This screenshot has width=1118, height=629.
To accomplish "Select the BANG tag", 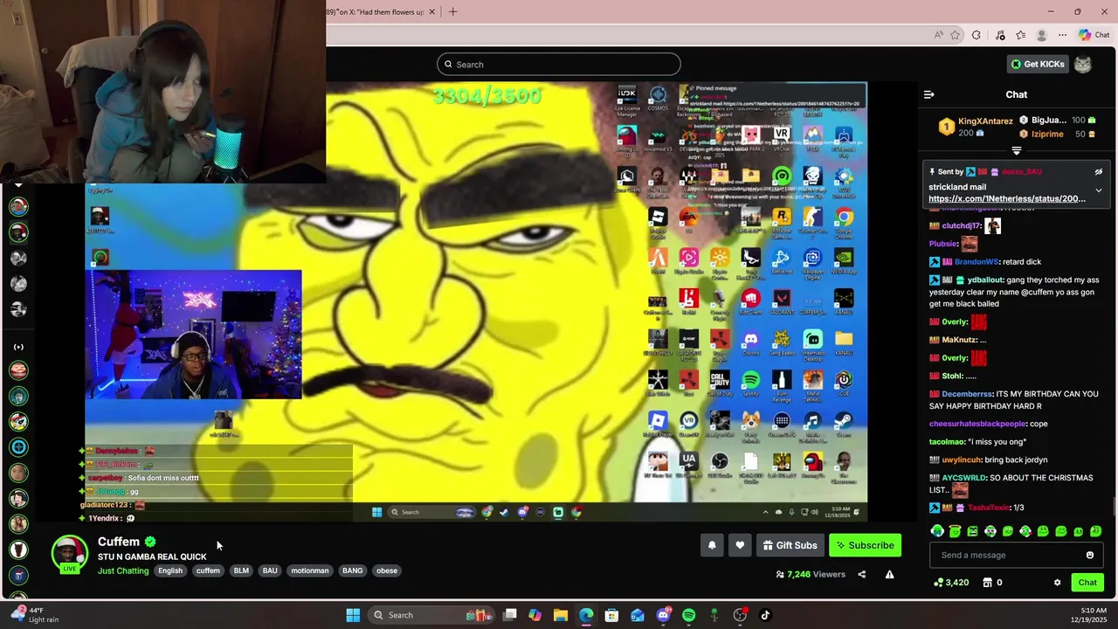I will pyautogui.click(x=352, y=570).
